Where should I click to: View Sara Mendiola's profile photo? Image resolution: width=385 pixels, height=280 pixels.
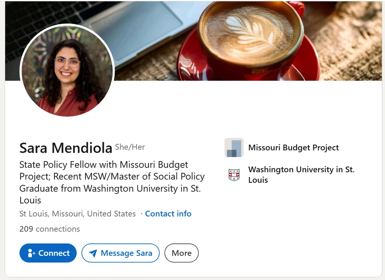(67, 70)
